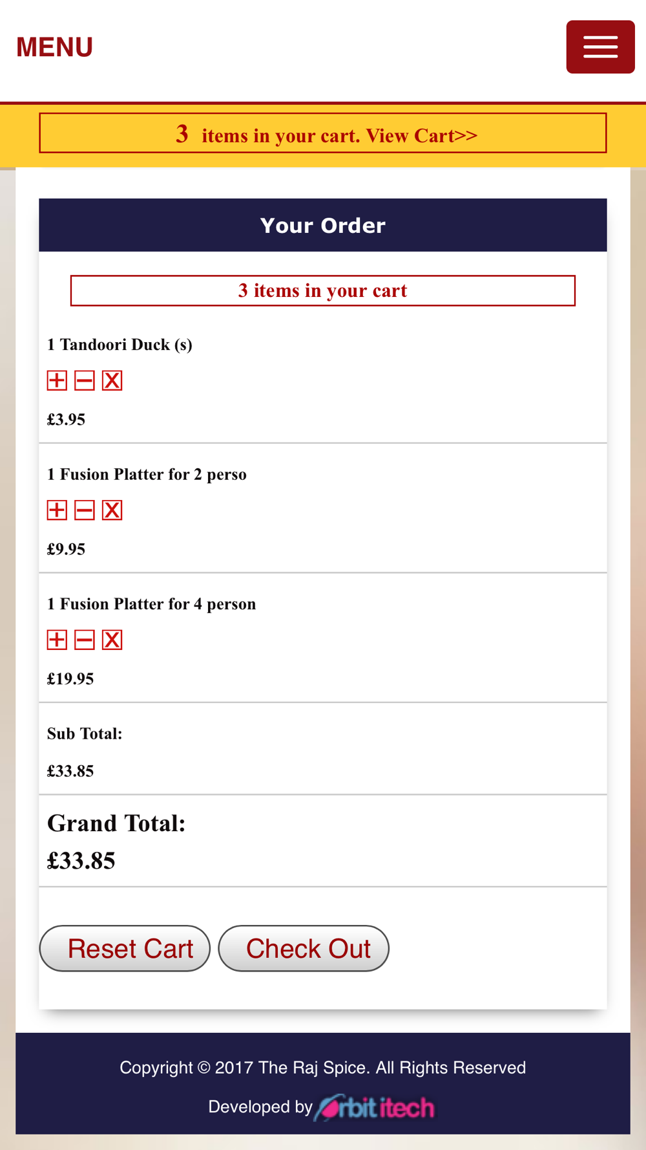The width and height of the screenshot is (646, 1150).
Task: Click the Grand Total amount £33.85
Action: 81,861
